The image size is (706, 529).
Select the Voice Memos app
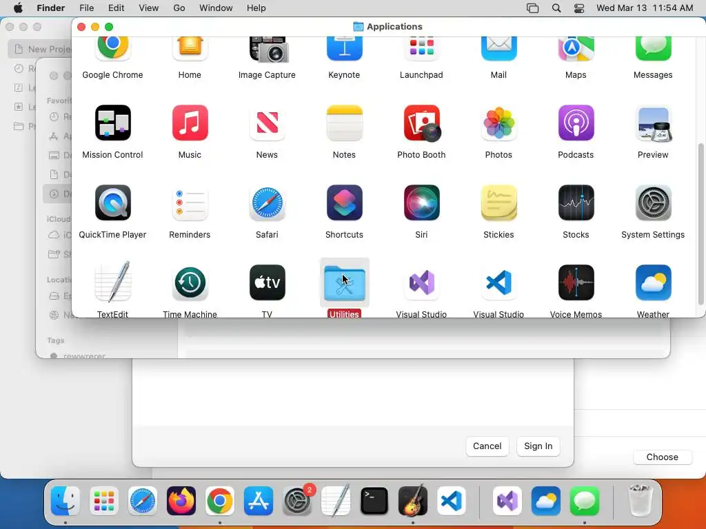pyautogui.click(x=576, y=282)
